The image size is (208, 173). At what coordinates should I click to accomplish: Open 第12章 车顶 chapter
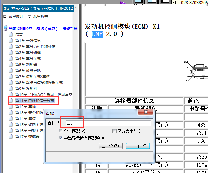[x=26, y=107]
